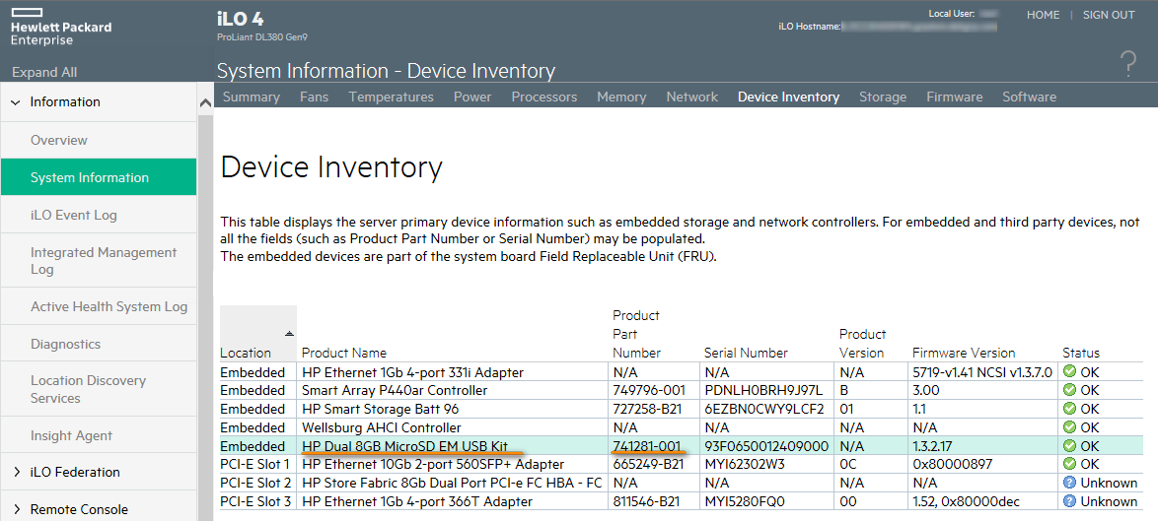
Task: Click Unknown status icon for PCI-E Slot 3
Action: click(x=1069, y=502)
